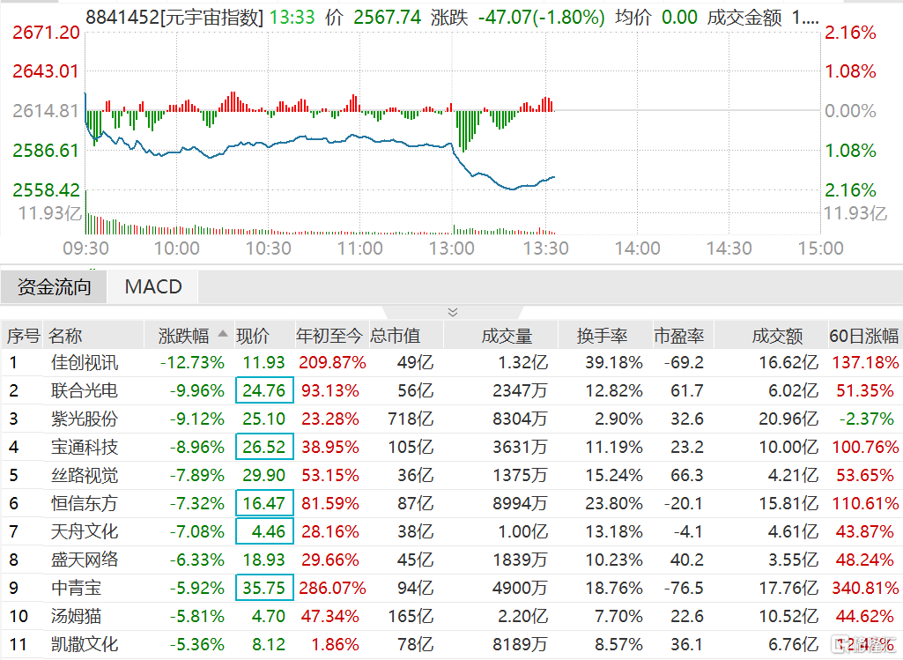Click the boxed price 26.52 of 宝通科技
This screenshot has width=903, height=660.
tap(264, 447)
